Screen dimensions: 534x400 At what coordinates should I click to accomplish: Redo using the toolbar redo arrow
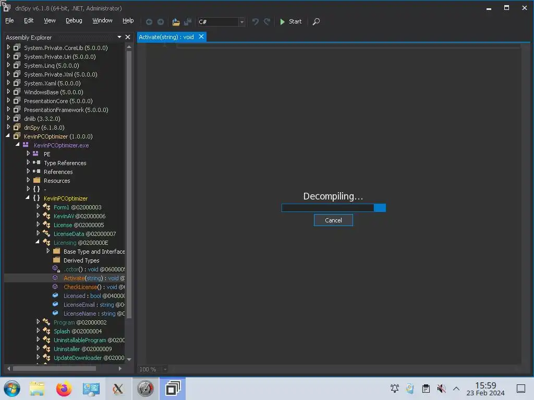[x=267, y=22]
